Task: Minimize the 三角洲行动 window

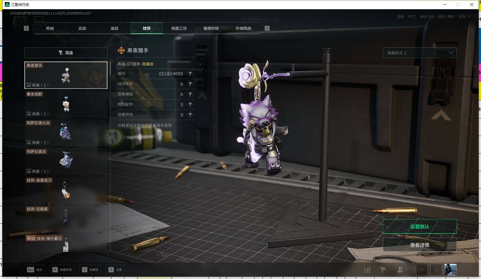Action: click(x=445, y=4)
